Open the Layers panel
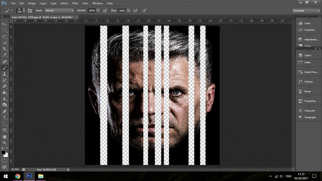Image resolution: width=322 pixels, height=181 pixels. pos(308,55)
